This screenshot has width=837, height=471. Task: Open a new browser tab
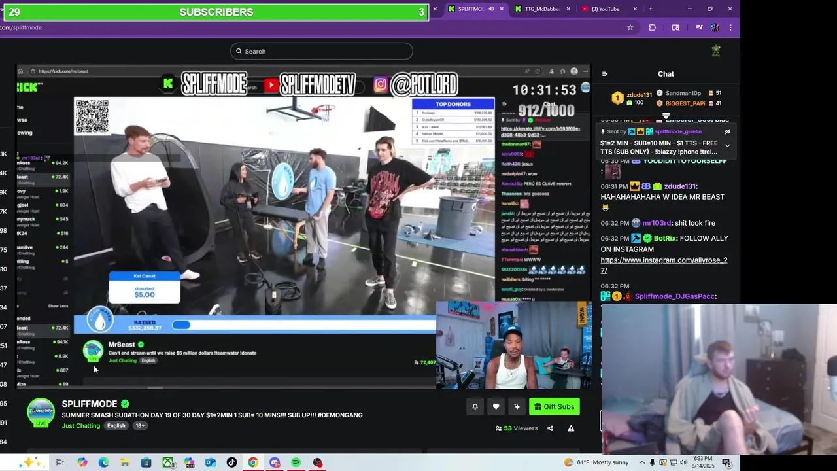pyautogui.click(x=651, y=9)
